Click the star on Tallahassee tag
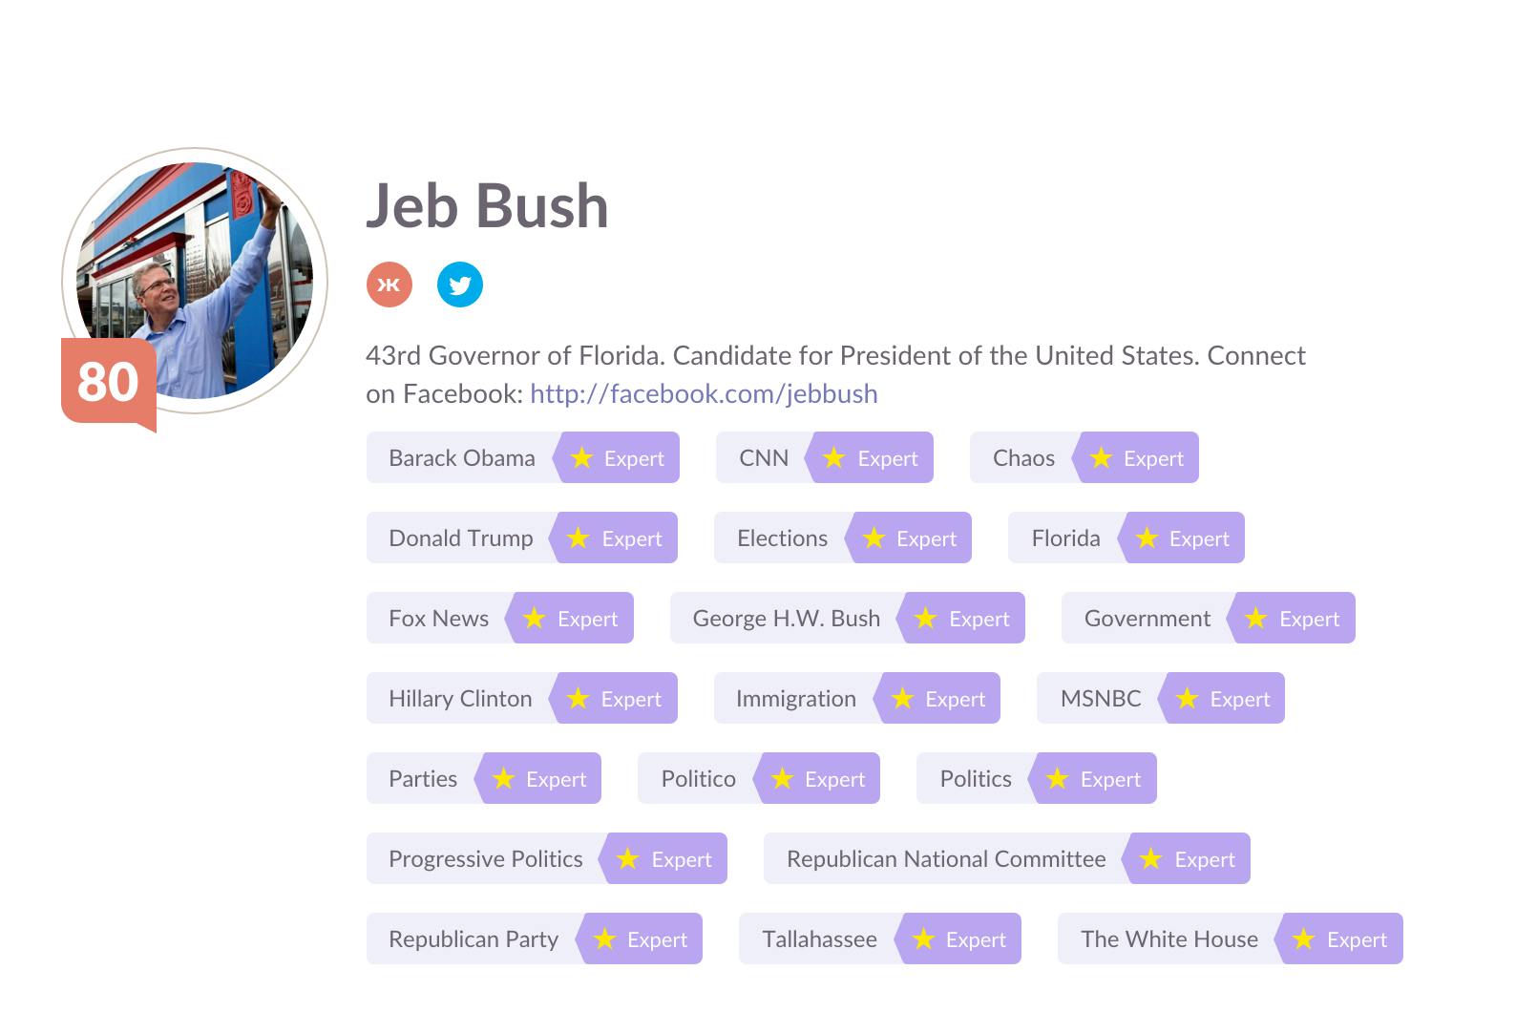The height and width of the screenshot is (1012, 1516). pyautogui.click(x=923, y=939)
